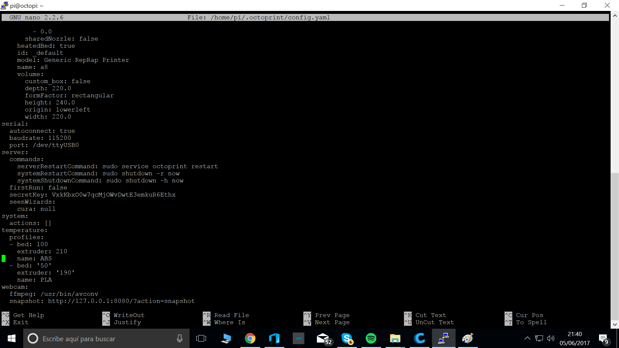Click the 'formFactor: rectangular' line
The height and width of the screenshot is (348, 619).
pos(69,95)
